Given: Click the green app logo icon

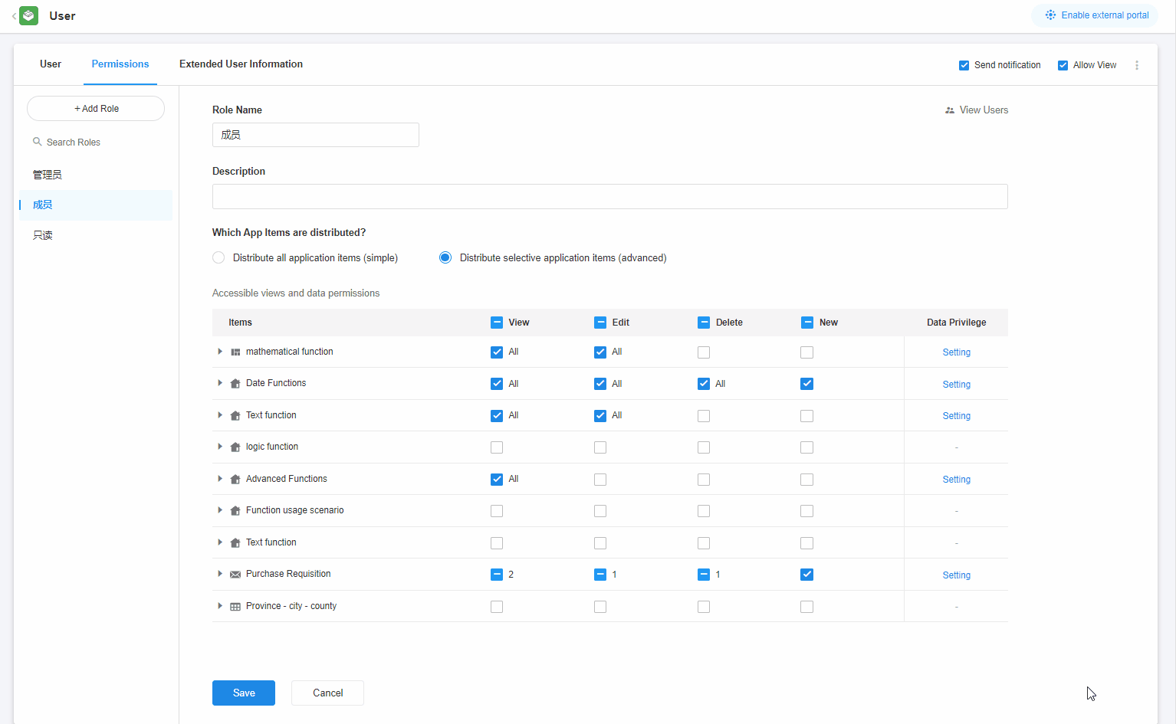Looking at the screenshot, I should [x=28, y=15].
